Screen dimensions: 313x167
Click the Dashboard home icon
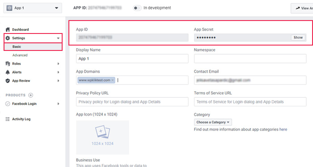point(8,29)
